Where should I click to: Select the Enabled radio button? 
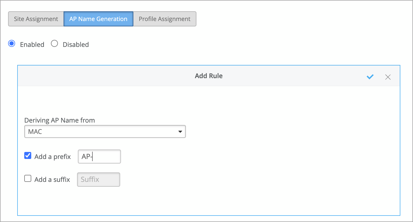[x=12, y=44]
